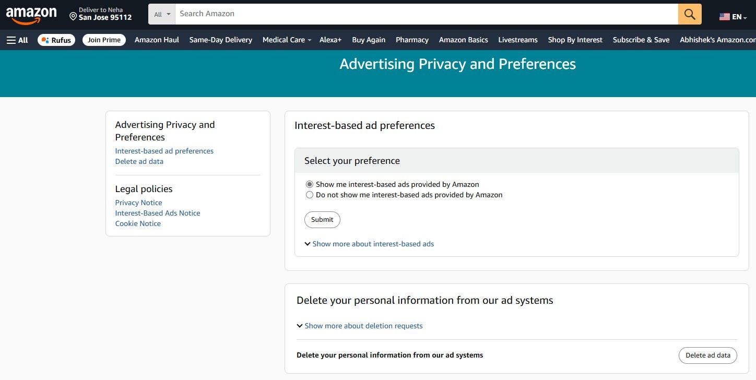The image size is (756, 380).
Task: Click the Advertising Privacy and Preferences banner title
Action: (458, 64)
